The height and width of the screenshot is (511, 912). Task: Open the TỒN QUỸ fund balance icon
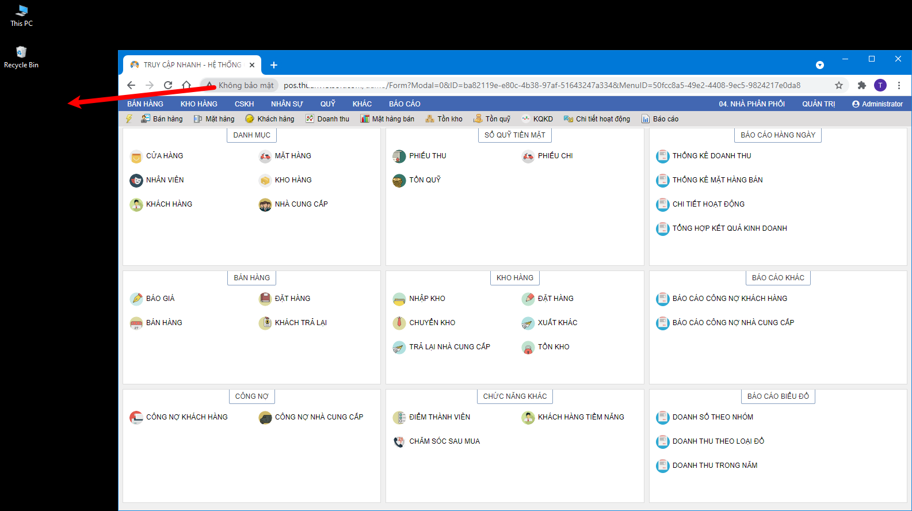click(399, 181)
